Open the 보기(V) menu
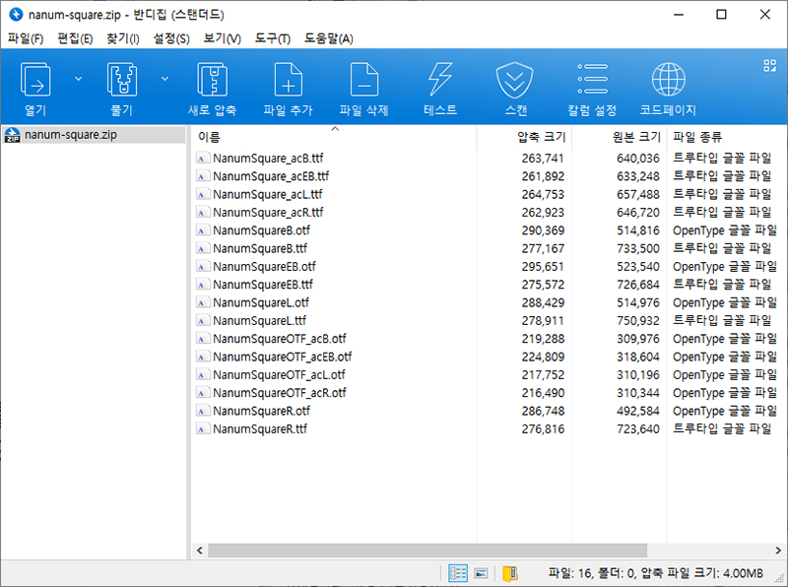The height and width of the screenshot is (587, 788). point(223,38)
